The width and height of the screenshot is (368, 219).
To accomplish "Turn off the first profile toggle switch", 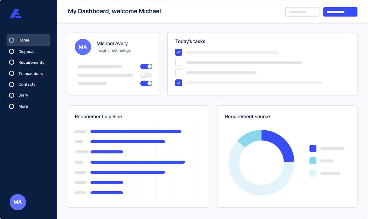I will tap(146, 66).
